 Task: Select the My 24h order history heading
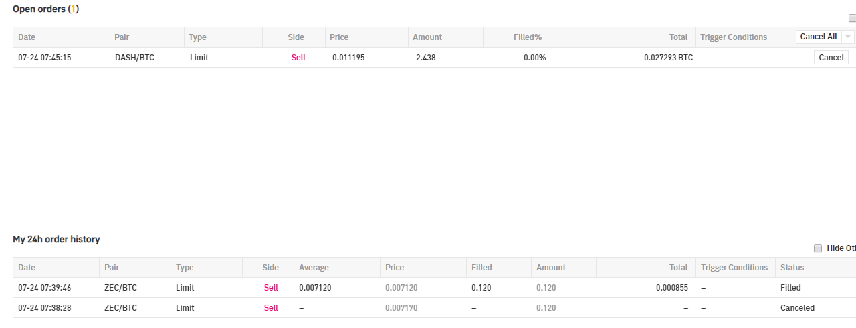56,239
